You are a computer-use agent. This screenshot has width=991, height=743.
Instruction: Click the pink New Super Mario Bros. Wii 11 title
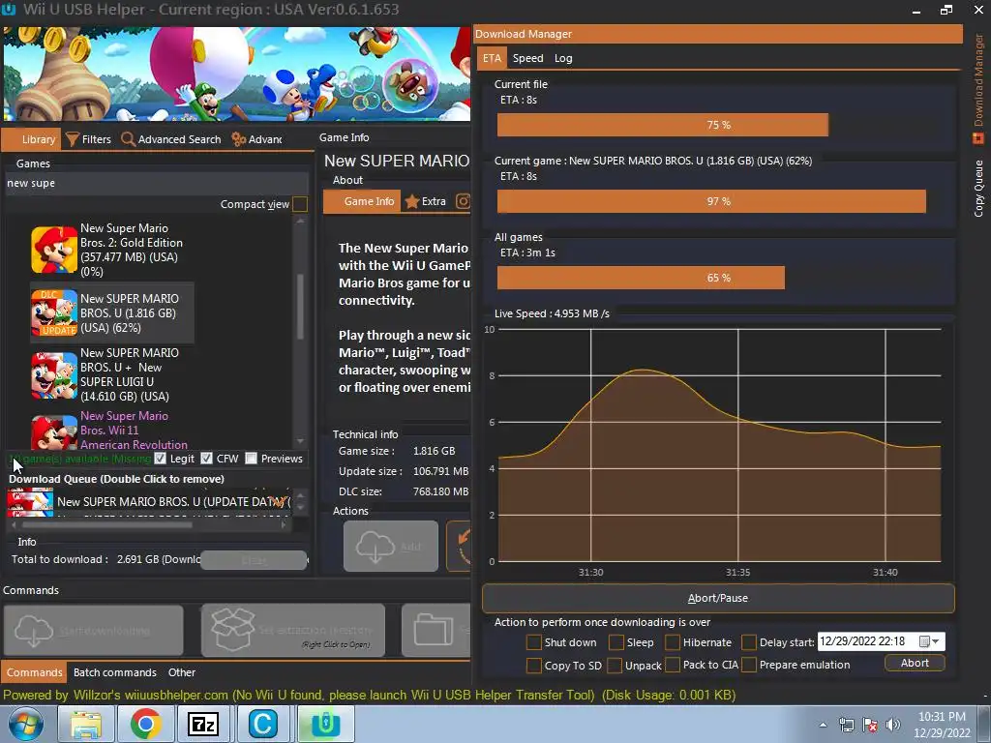pyautogui.click(x=134, y=431)
